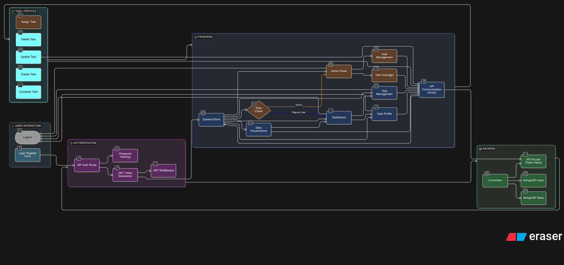Click the person icon above User Profile
The image size is (564, 265).
click(x=376, y=107)
